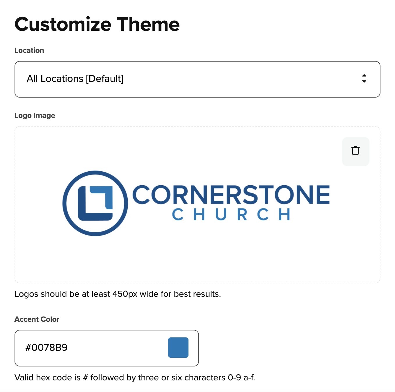Open the Location dropdown
The width and height of the screenshot is (395, 392).
197,79
